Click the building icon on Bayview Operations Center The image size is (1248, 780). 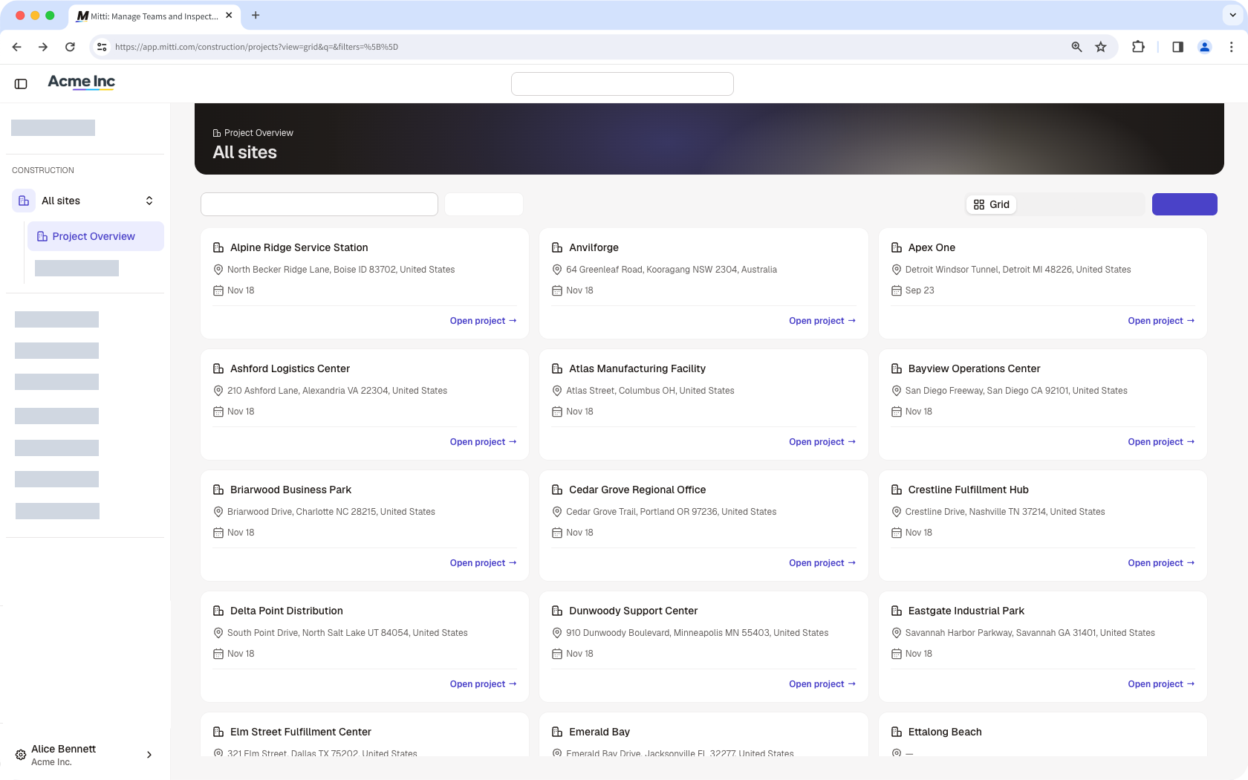(896, 368)
